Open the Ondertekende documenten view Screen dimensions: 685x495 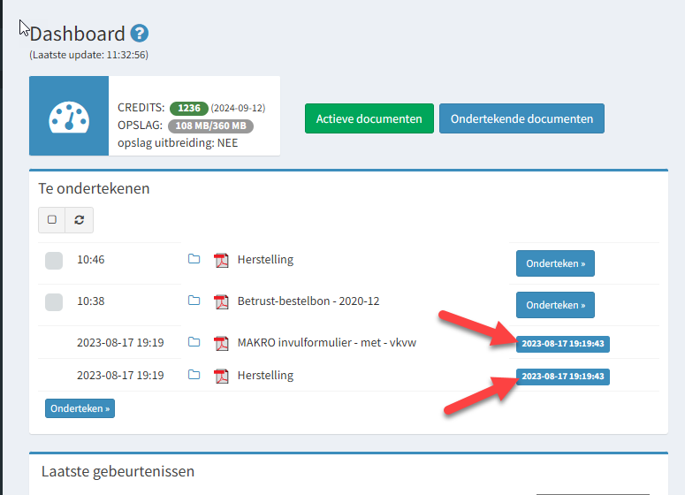[521, 118]
